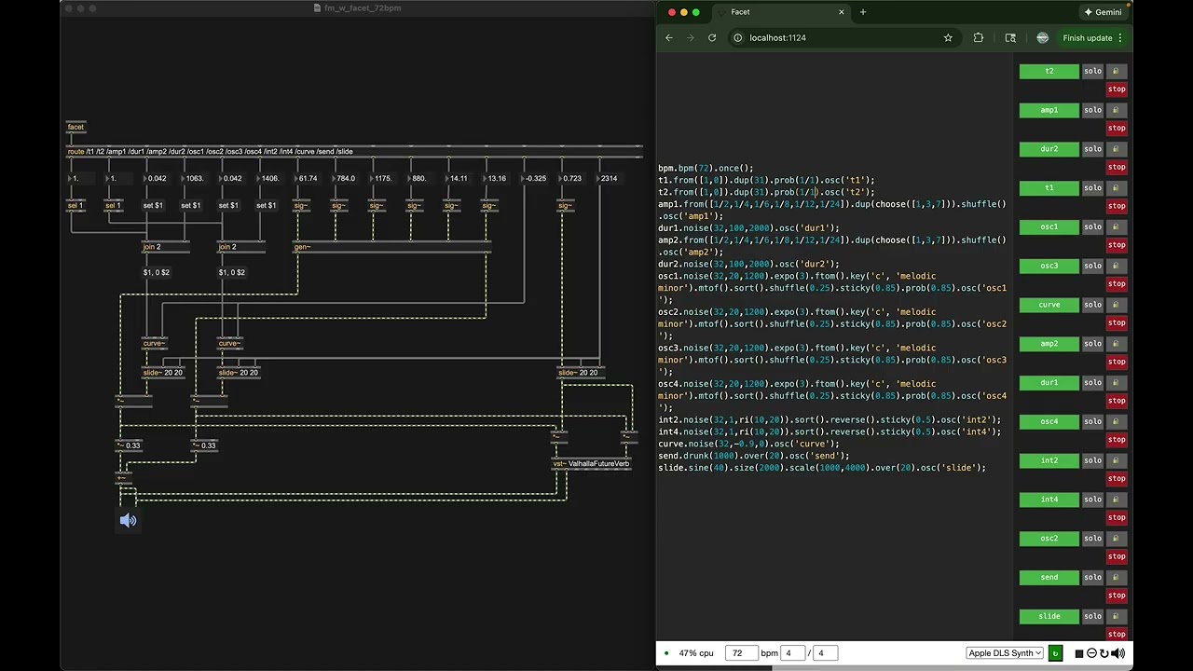Select the facet object in the Max patcher
The height and width of the screenshot is (671, 1193).
point(75,127)
